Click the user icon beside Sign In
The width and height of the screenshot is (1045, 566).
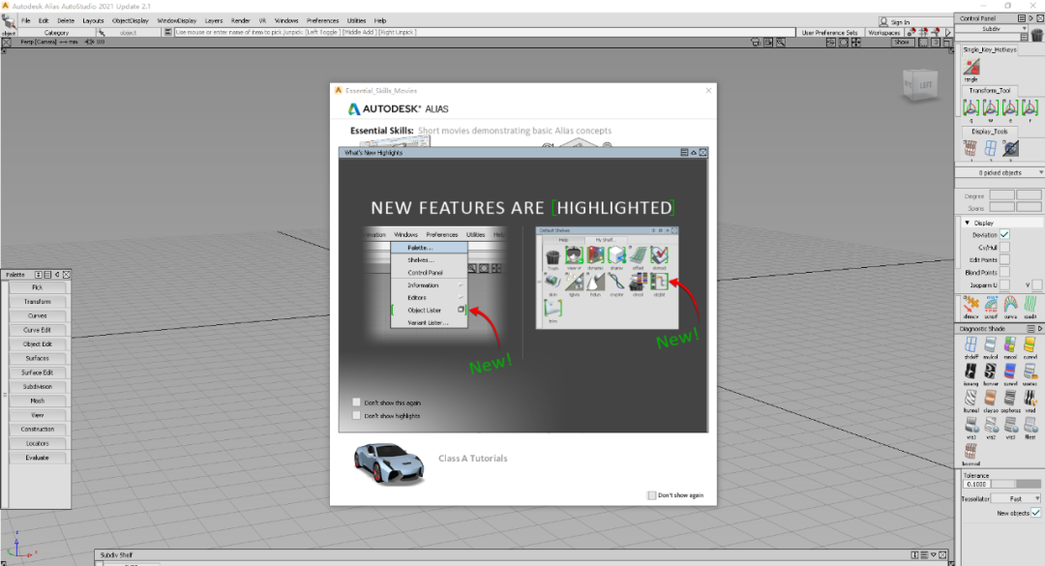[x=883, y=22]
